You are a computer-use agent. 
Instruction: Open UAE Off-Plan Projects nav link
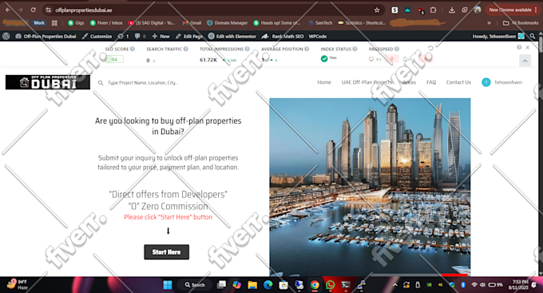tap(367, 82)
